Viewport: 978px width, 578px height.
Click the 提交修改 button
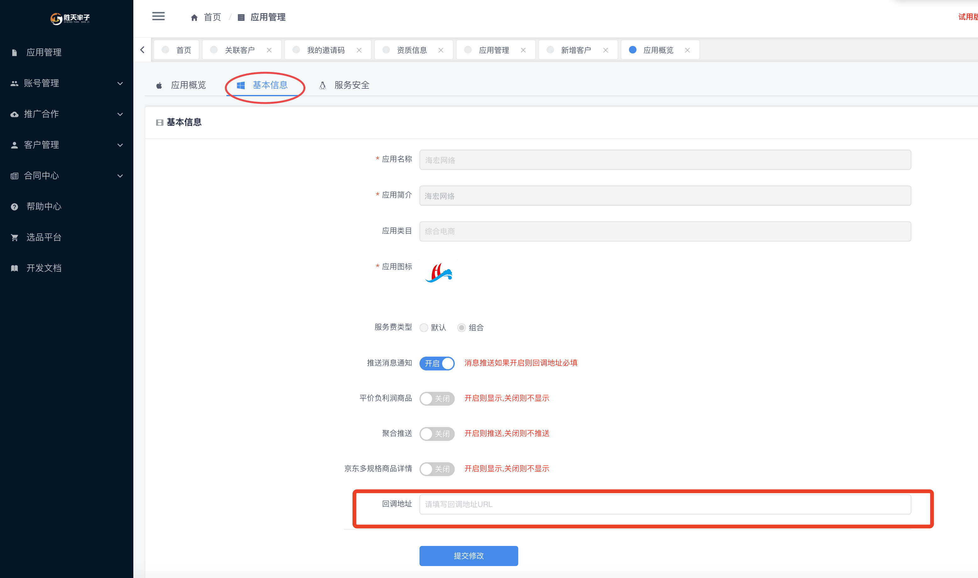469,556
